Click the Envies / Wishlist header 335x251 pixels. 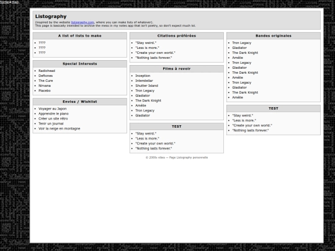coord(79,102)
